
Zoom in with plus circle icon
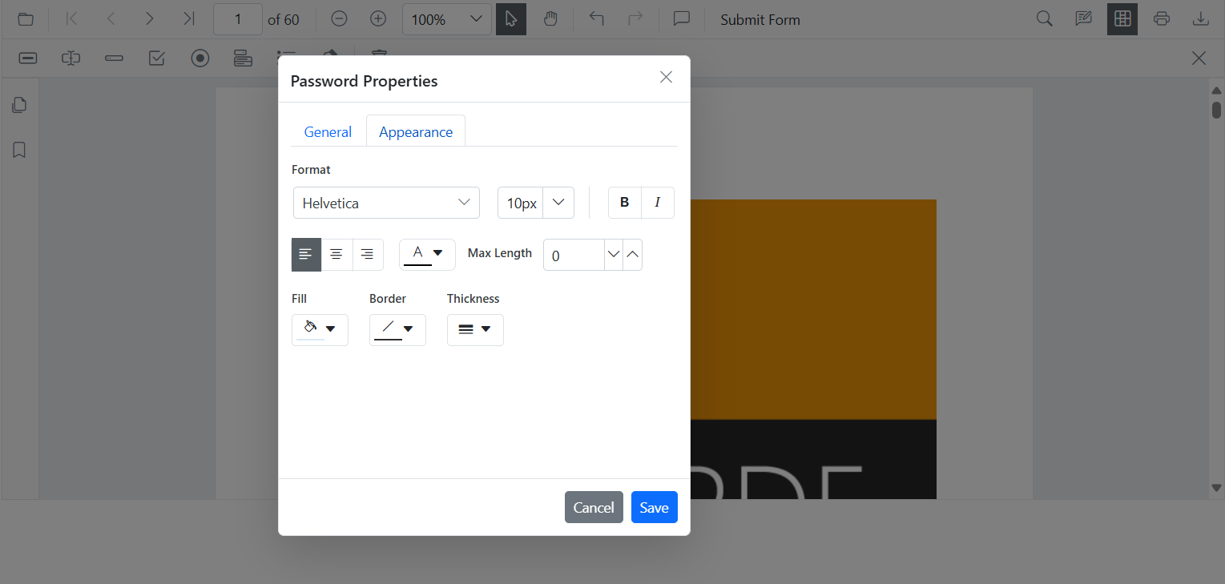(x=379, y=19)
